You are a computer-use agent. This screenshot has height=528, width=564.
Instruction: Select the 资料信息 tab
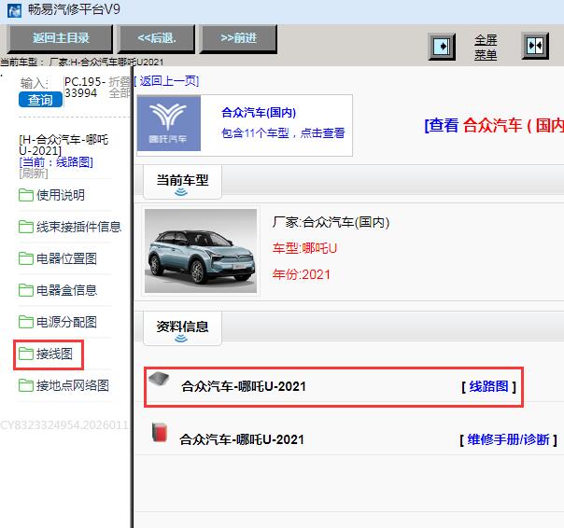point(182,328)
